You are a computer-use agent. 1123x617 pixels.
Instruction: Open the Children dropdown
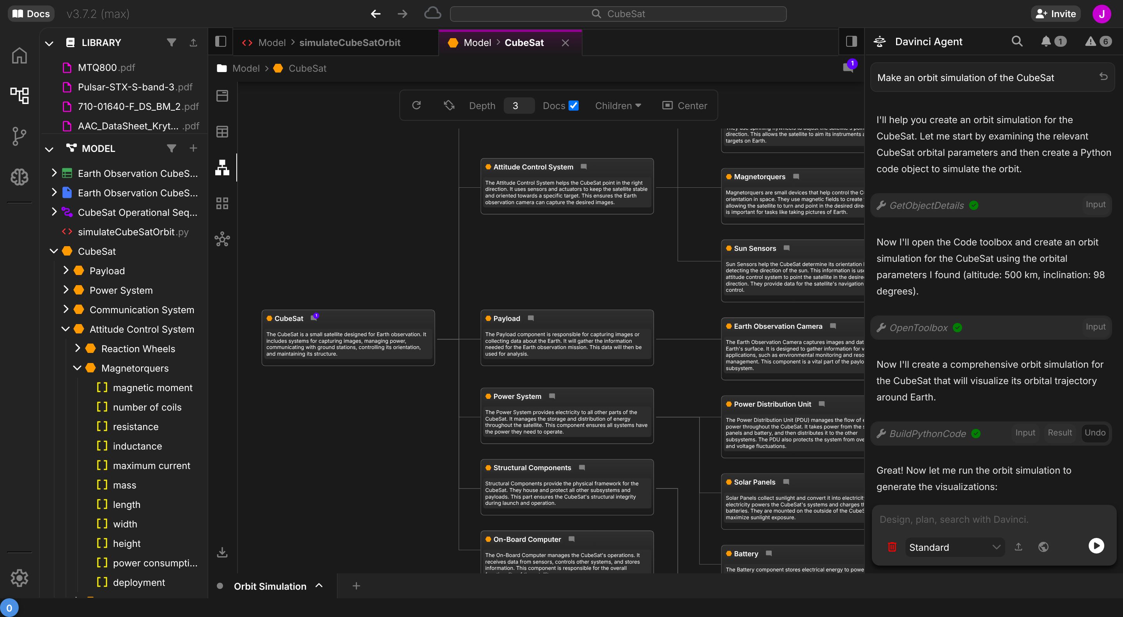[x=618, y=106]
